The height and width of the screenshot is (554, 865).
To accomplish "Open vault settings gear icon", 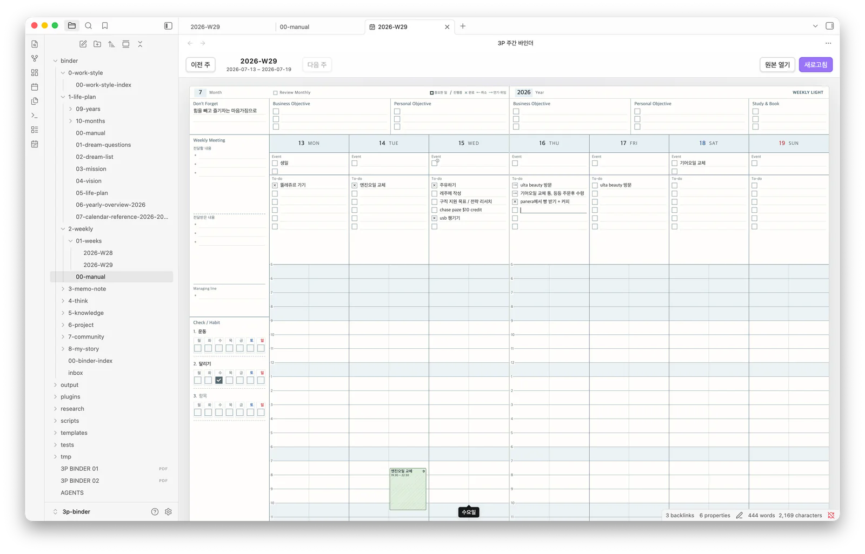I will (x=168, y=511).
